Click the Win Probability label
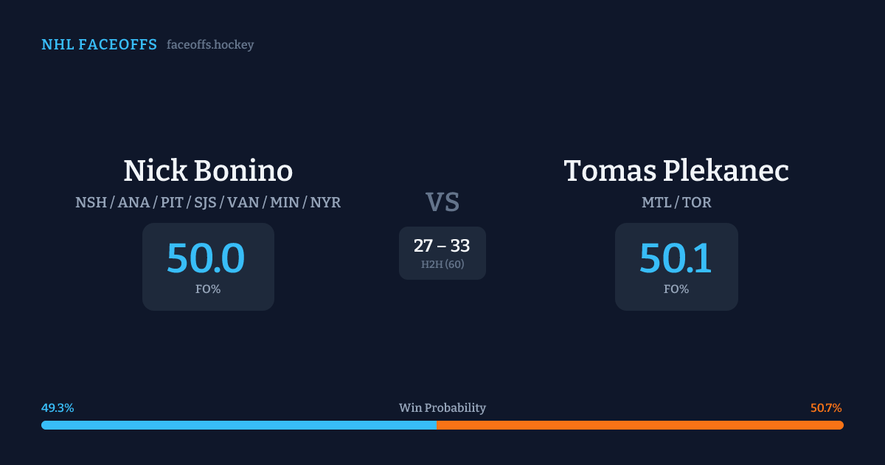The image size is (885, 465). [442, 408]
